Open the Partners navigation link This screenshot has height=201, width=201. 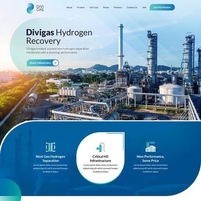click(x=118, y=7)
